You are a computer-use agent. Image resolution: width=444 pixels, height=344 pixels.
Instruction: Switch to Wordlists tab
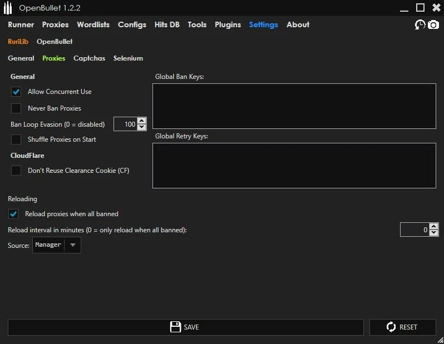93,24
